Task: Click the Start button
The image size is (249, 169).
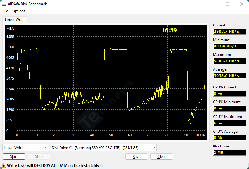Action: click(14, 157)
